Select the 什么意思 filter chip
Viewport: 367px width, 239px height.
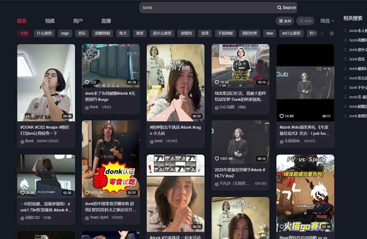(44, 33)
